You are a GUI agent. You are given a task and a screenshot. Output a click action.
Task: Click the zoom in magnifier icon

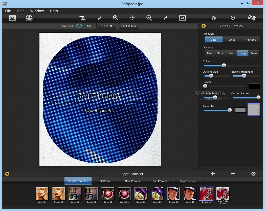pos(116,18)
